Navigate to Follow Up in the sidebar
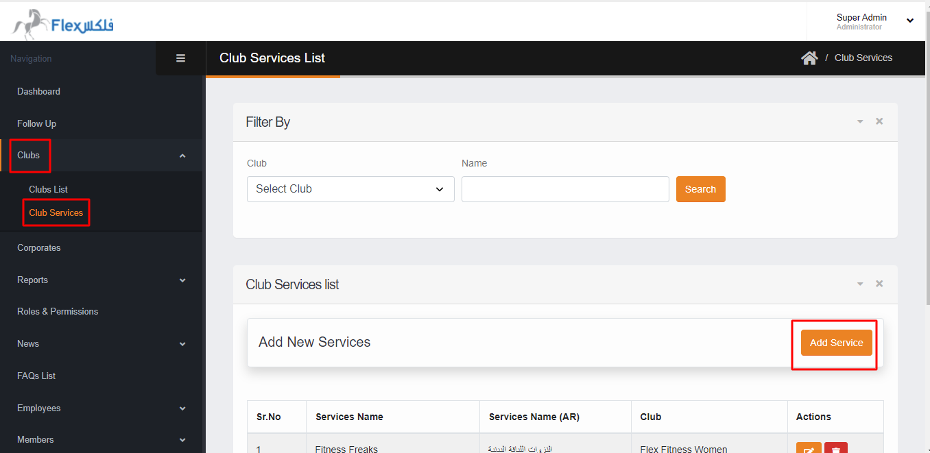The image size is (930, 453). tap(36, 123)
